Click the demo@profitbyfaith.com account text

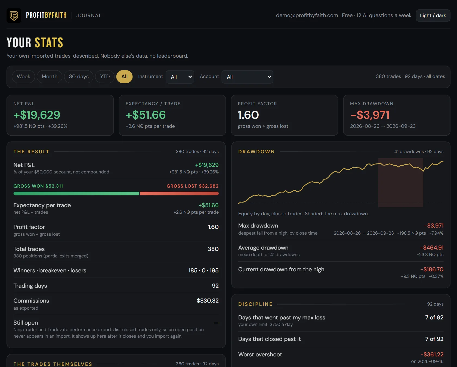[x=307, y=15]
